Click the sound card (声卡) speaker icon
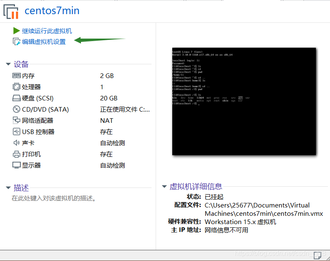The width and height of the screenshot is (330, 261). click(x=17, y=143)
